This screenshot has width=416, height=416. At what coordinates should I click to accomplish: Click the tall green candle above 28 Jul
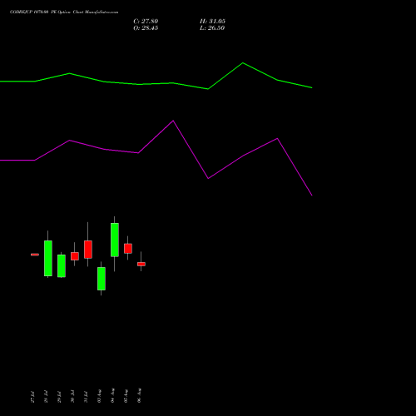pyautogui.click(x=48, y=258)
